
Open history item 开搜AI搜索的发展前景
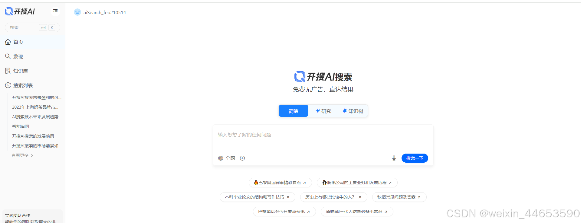(x=33, y=136)
